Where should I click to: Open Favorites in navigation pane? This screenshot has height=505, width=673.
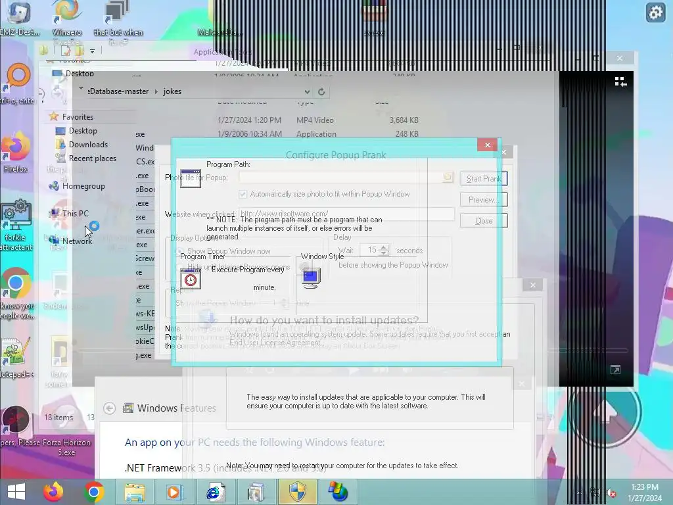pyautogui.click(x=78, y=117)
